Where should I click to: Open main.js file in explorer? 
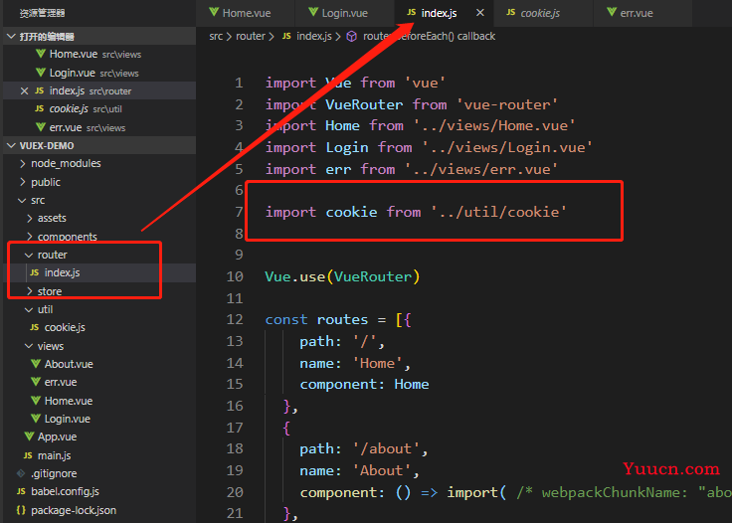click(99, 455)
